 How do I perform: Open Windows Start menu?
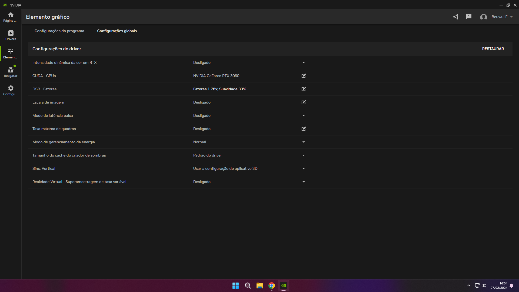pyautogui.click(x=235, y=286)
